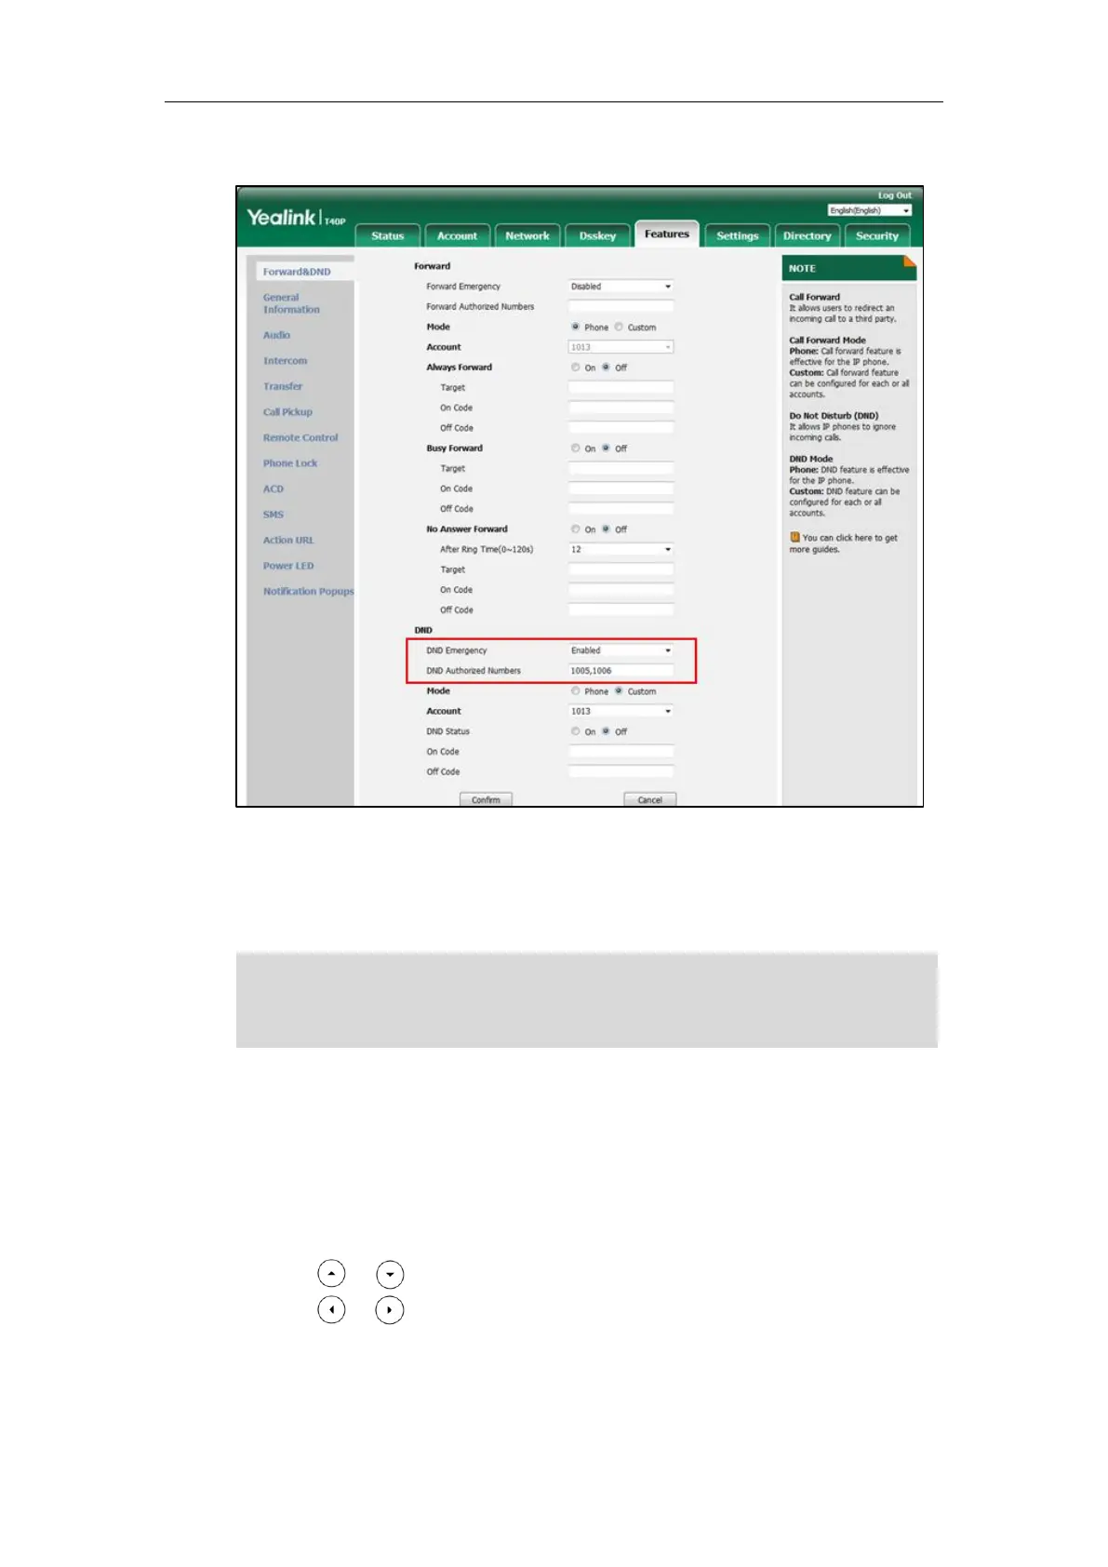
Task: Open Action URL in the sidebar
Action: click(288, 540)
